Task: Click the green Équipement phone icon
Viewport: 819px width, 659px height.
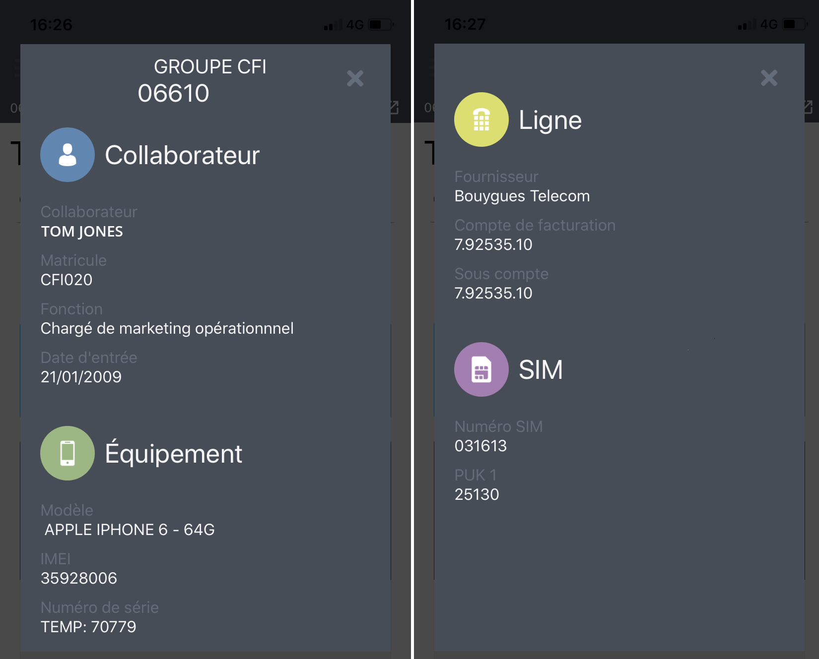Action: (x=68, y=453)
